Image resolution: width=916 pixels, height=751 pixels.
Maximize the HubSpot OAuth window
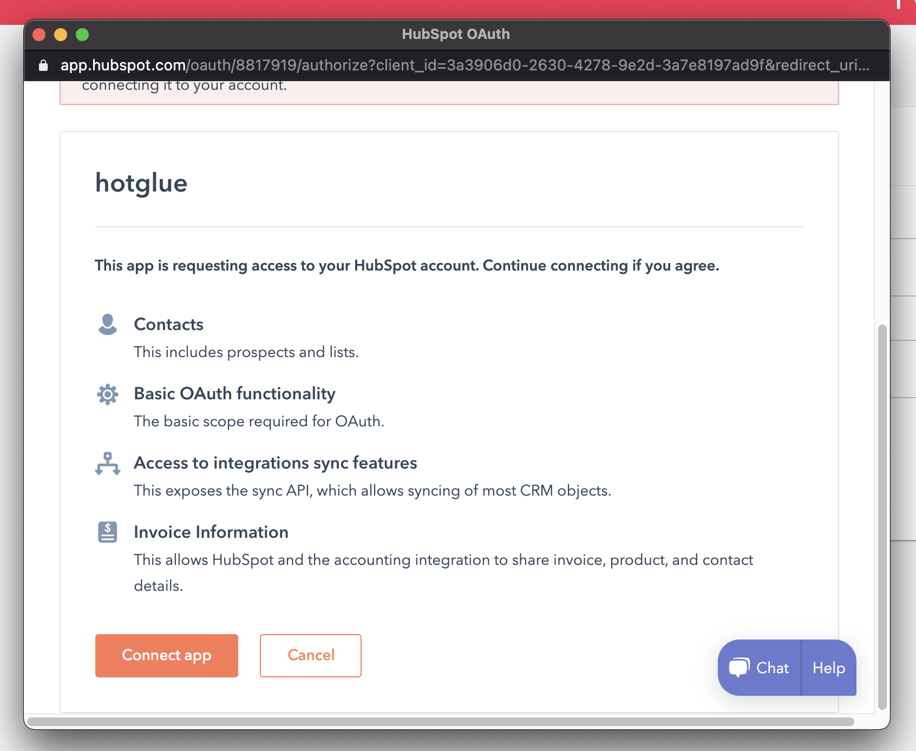[x=82, y=35]
